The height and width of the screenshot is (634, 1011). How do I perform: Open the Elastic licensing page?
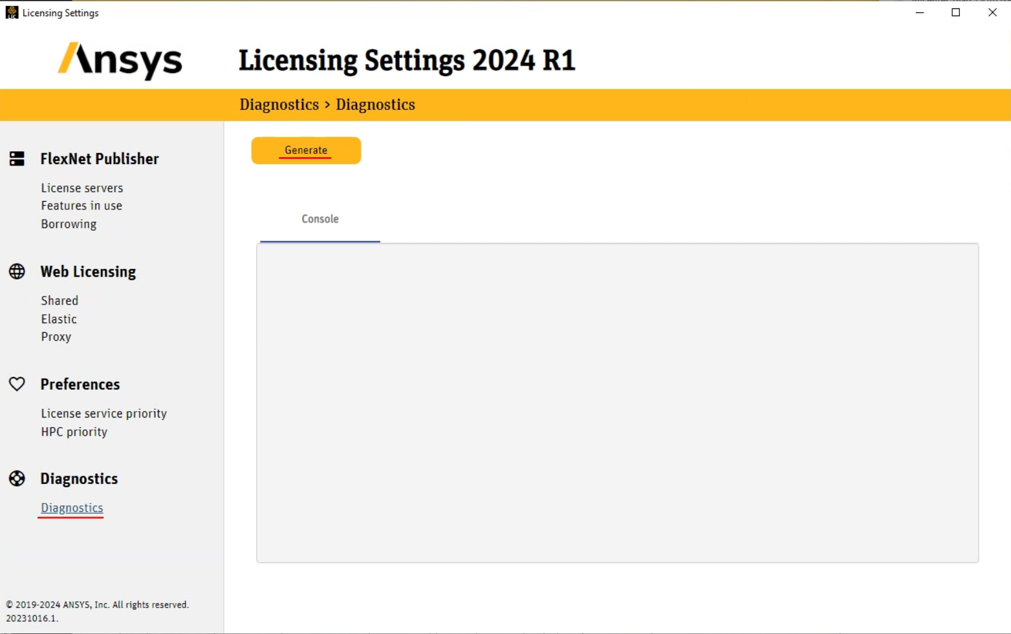tap(58, 319)
